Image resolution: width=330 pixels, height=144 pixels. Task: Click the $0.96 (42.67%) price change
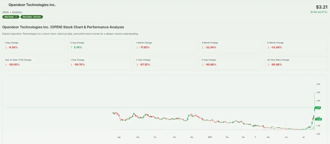tap(319, 12)
